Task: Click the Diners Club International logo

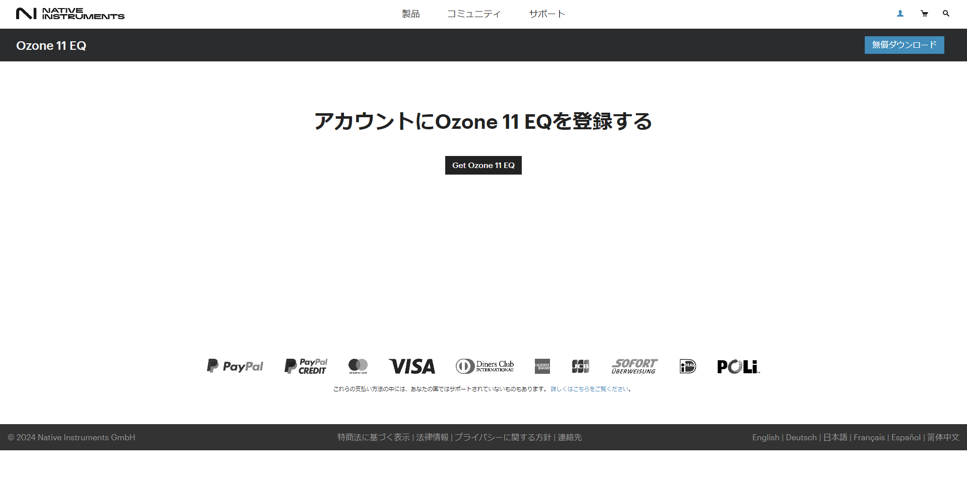Action: (x=485, y=366)
